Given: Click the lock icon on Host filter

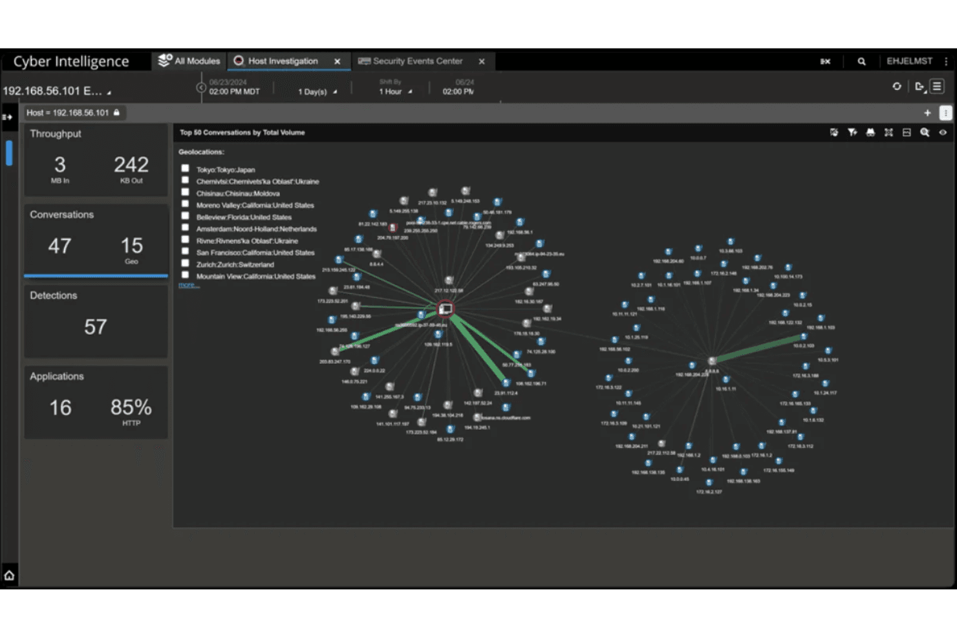Looking at the screenshot, I should click(x=116, y=112).
